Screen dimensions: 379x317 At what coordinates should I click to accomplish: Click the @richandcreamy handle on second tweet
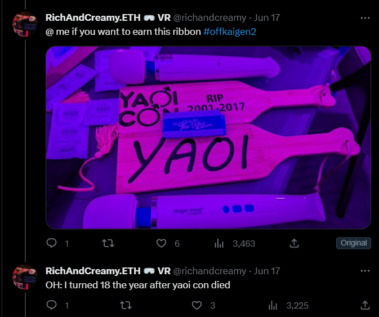pos(210,271)
